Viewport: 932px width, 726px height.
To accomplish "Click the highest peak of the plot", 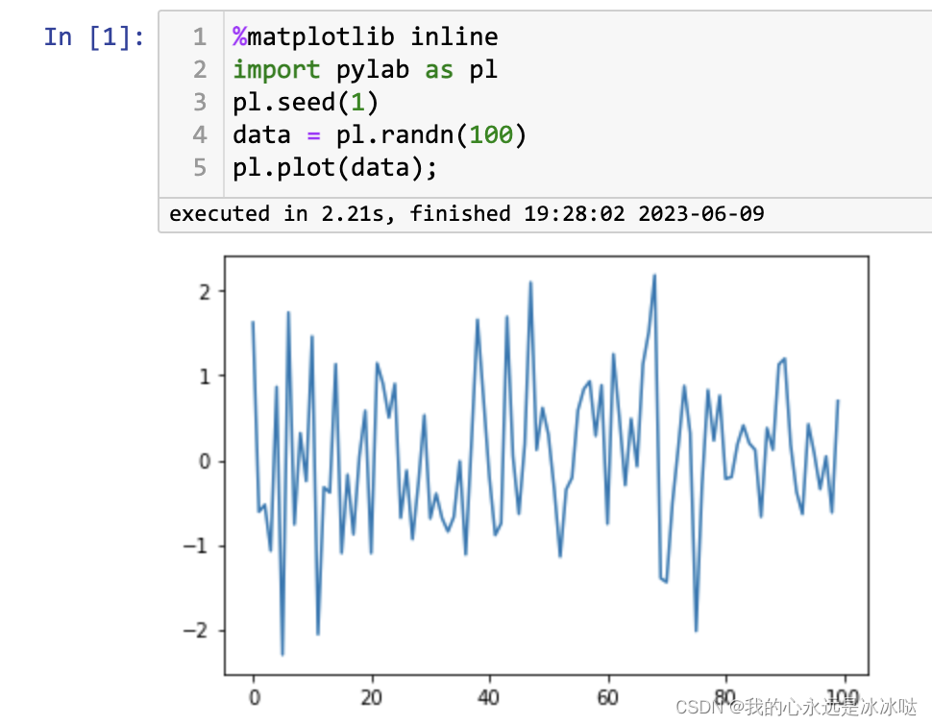I will 653,276.
